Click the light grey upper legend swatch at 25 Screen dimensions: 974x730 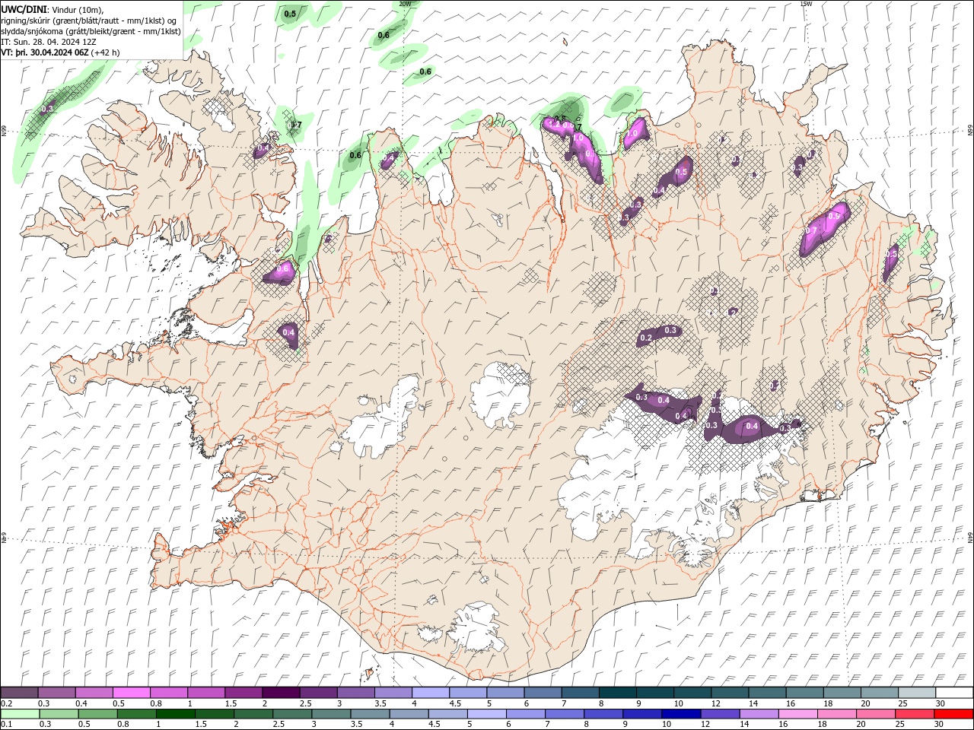tap(915, 693)
